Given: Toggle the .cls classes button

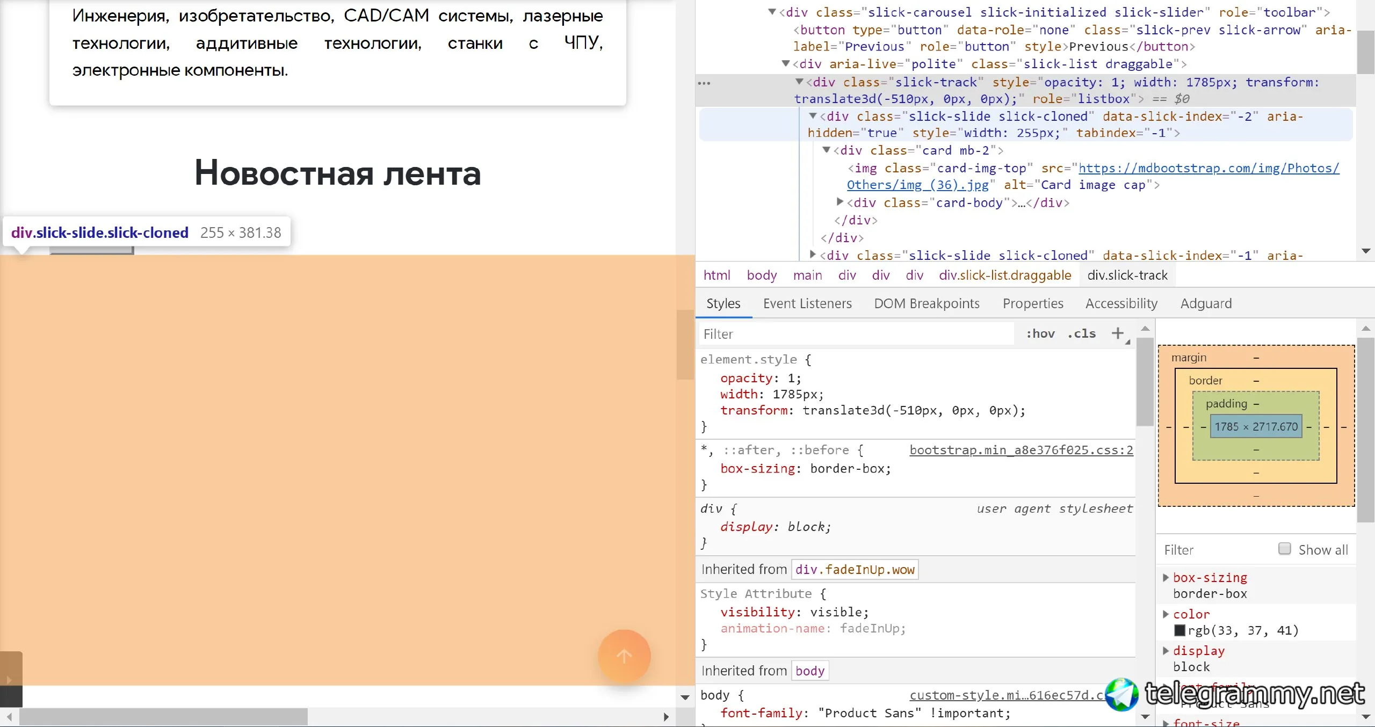Looking at the screenshot, I should 1082,333.
